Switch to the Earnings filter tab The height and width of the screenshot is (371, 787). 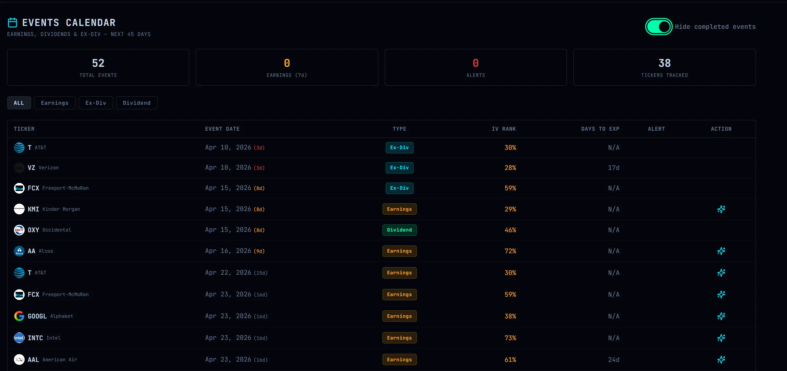[x=55, y=103]
